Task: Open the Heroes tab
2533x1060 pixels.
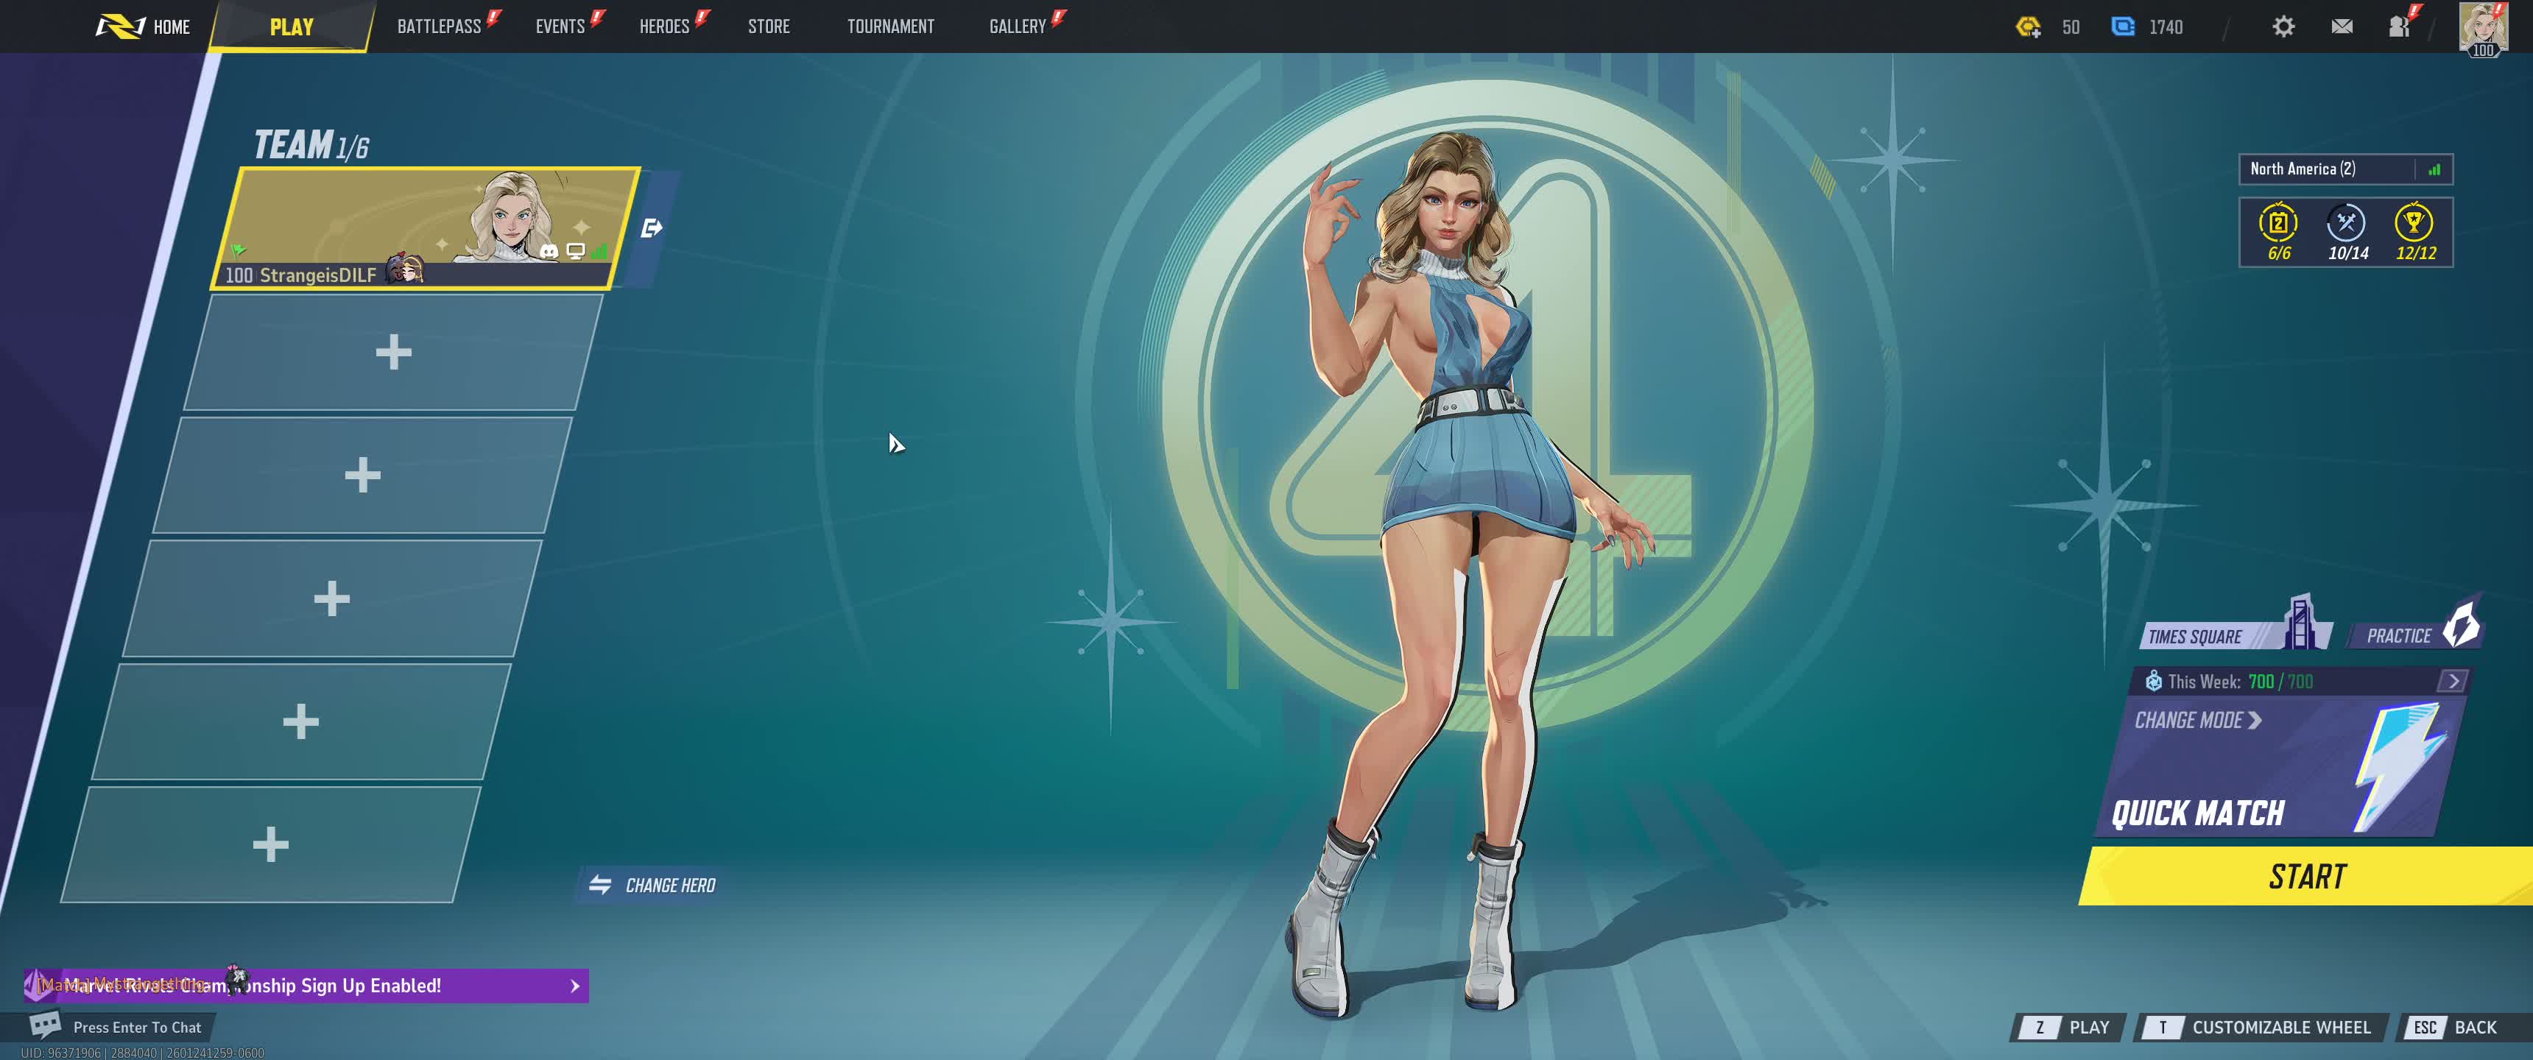Action: [663, 26]
